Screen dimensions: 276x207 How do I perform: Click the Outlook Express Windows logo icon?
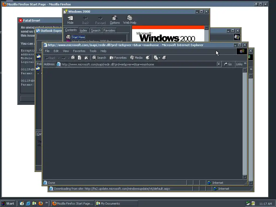(237, 37)
